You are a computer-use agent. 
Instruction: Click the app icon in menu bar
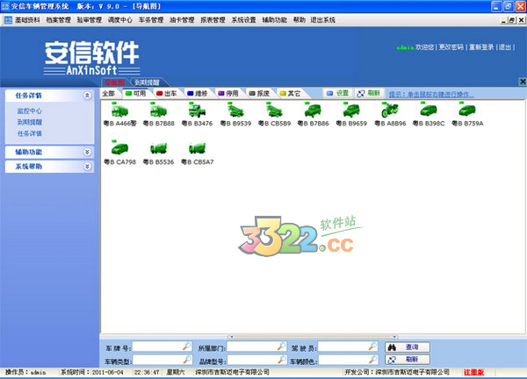(8, 20)
